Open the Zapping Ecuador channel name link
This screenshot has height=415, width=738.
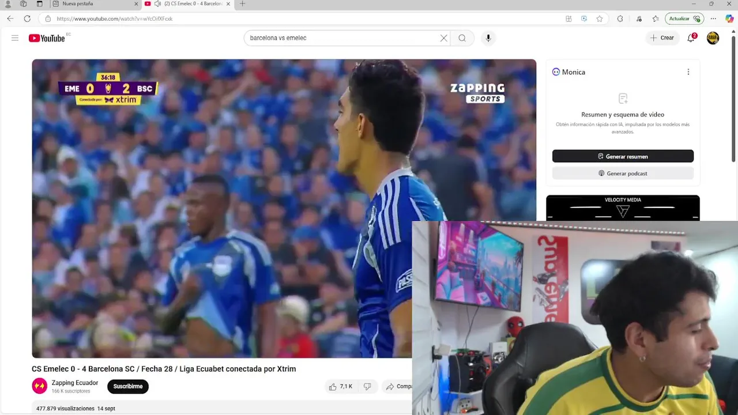75,383
